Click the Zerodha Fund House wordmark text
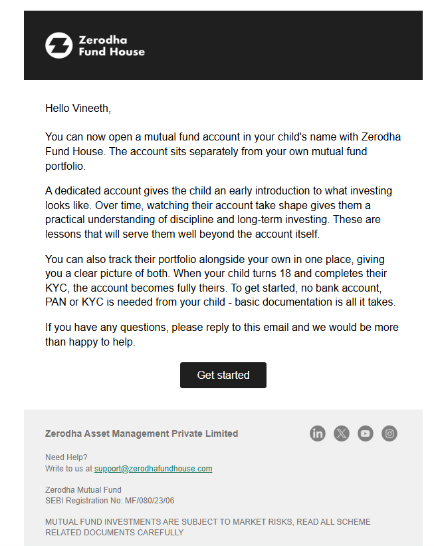434x546 pixels. coord(112,46)
